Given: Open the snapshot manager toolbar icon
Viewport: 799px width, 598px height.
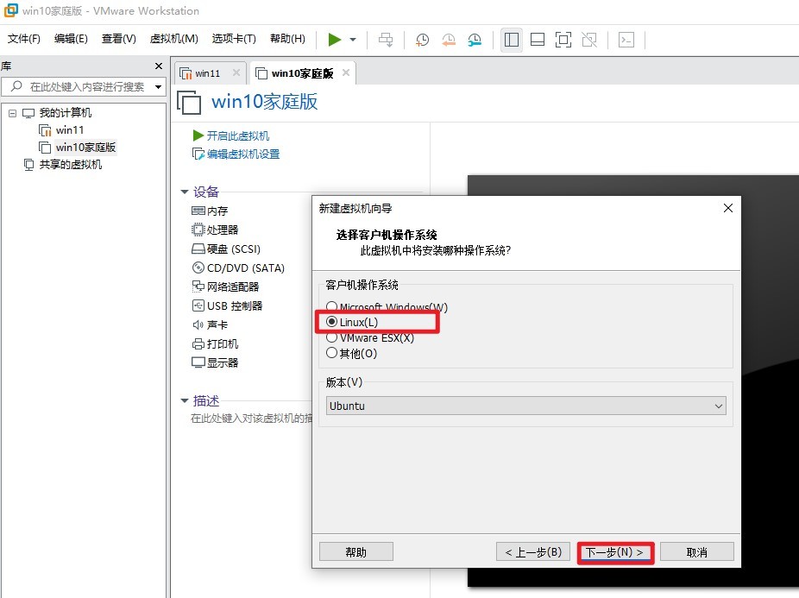Looking at the screenshot, I should (x=475, y=39).
